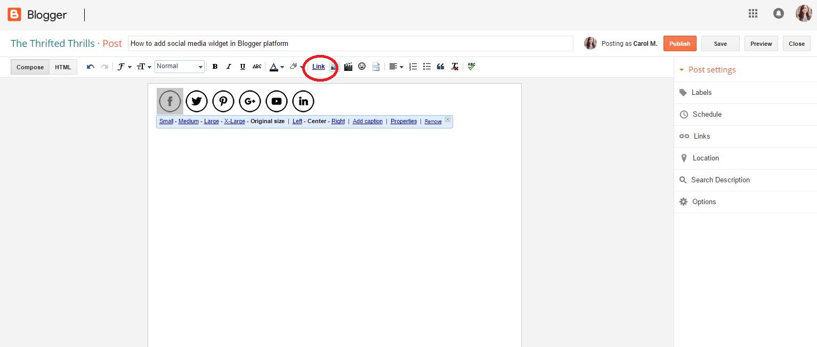Toggle underline formatting
The width and height of the screenshot is (817, 347).
click(242, 66)
